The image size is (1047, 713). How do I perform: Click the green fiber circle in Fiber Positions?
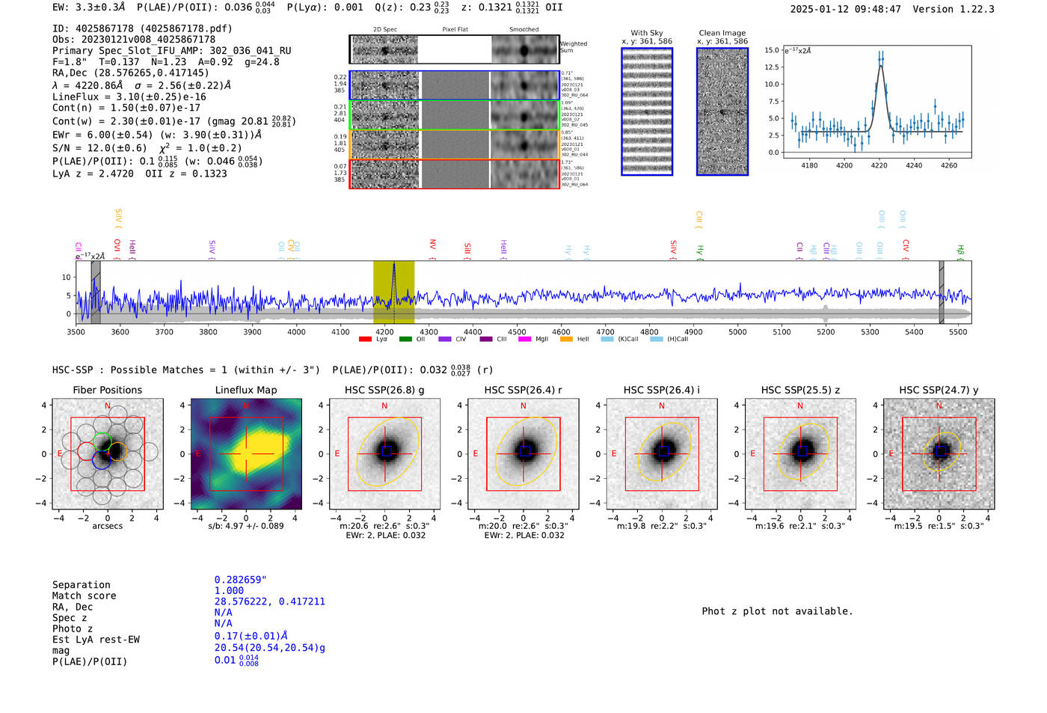point(102,441)
